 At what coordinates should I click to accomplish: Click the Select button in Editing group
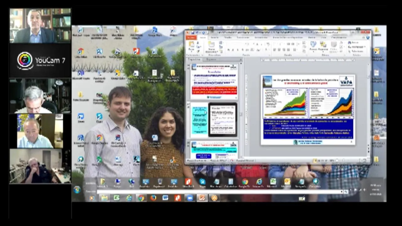pos(356,51)
